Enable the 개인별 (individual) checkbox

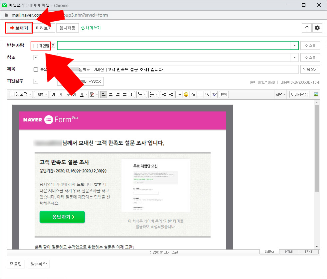point(36,45)
